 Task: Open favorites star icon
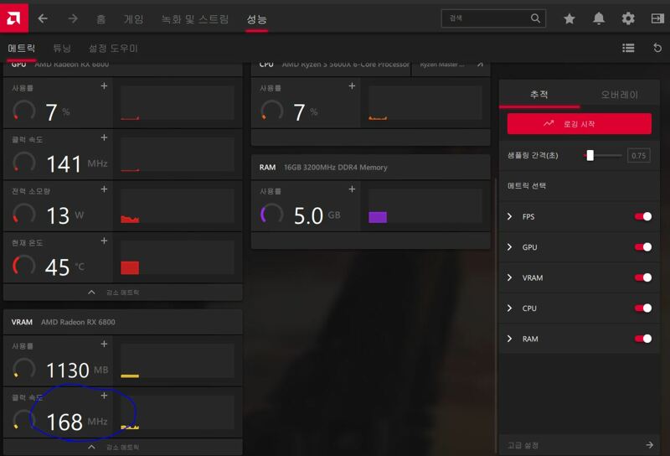(569, 18)
